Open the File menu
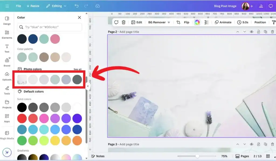276x161 pixels. [x=18, y=6]
